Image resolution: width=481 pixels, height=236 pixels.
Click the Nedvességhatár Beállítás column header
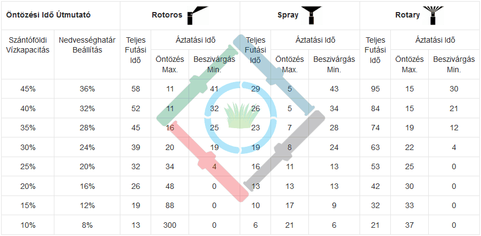(x=87, y=45)
